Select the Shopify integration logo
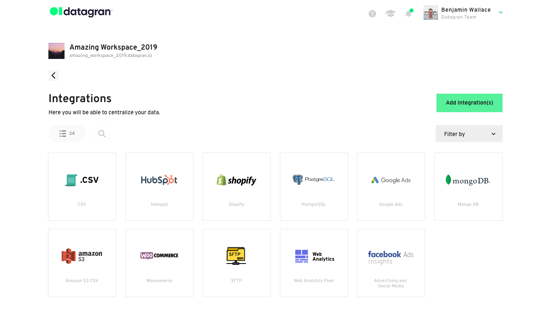The height and width of the screenshot is (316, 551). (x=236, y=180)
